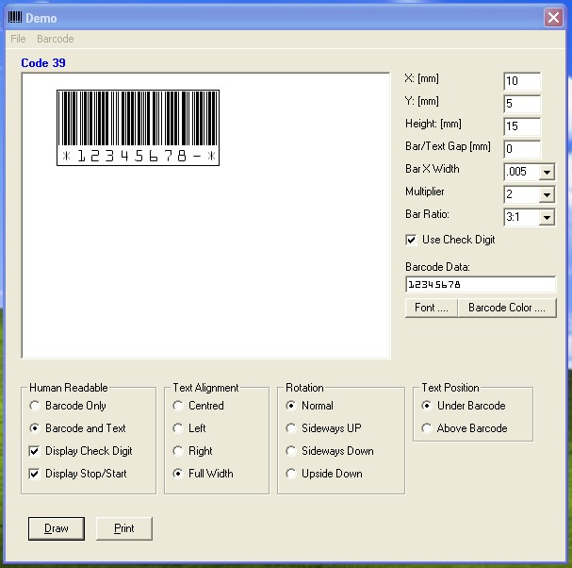
Task: Open the Barcode Color picker
Action: [506, 308]
